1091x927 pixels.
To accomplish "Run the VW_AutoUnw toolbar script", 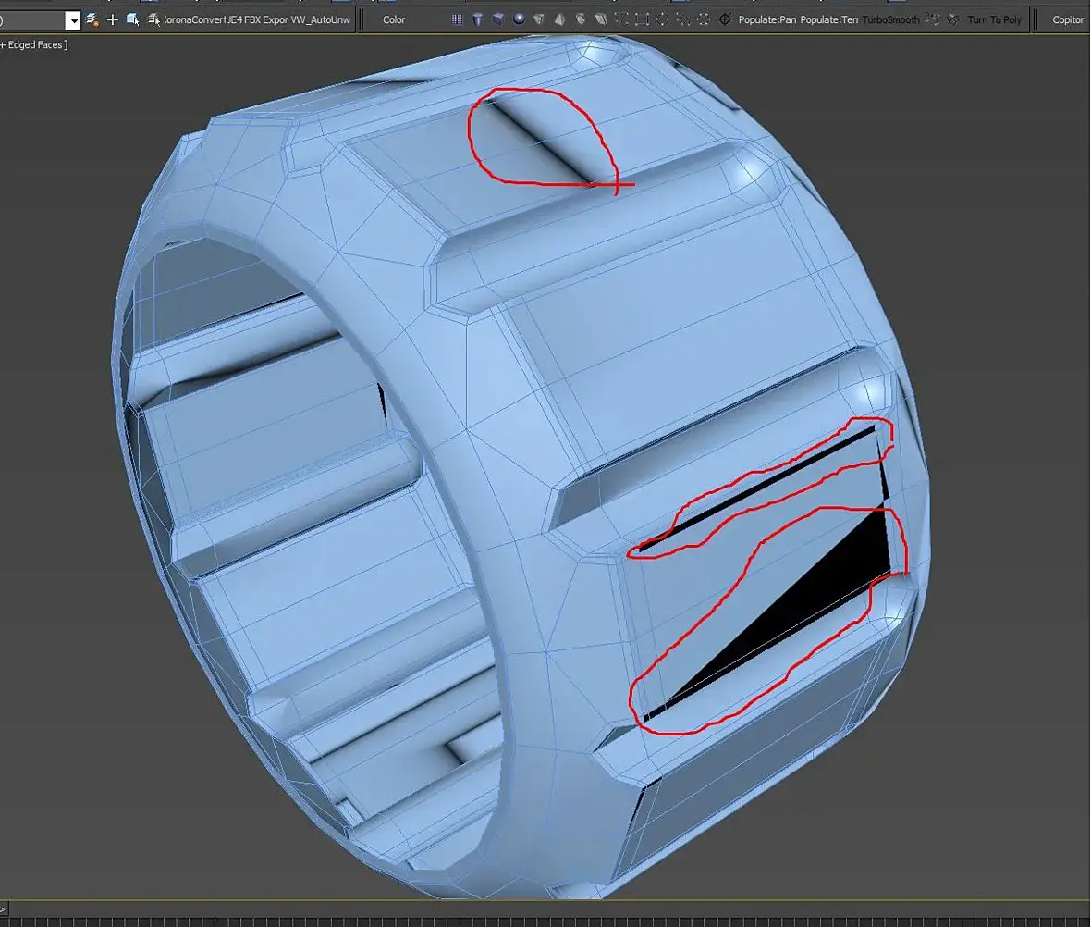I will pos(321,19).
